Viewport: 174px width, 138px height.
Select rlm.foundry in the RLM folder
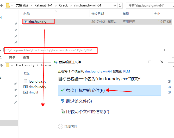(35, 87)
